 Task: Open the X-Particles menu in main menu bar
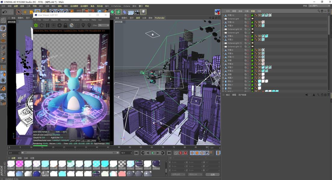point(116,6)
